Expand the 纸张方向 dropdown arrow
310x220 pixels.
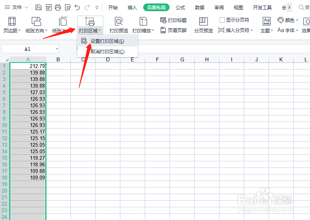pyautogui.click(x=46, y=30)
